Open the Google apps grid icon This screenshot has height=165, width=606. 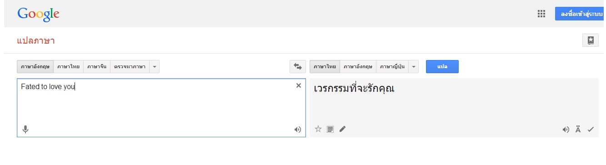click(541, 14)
